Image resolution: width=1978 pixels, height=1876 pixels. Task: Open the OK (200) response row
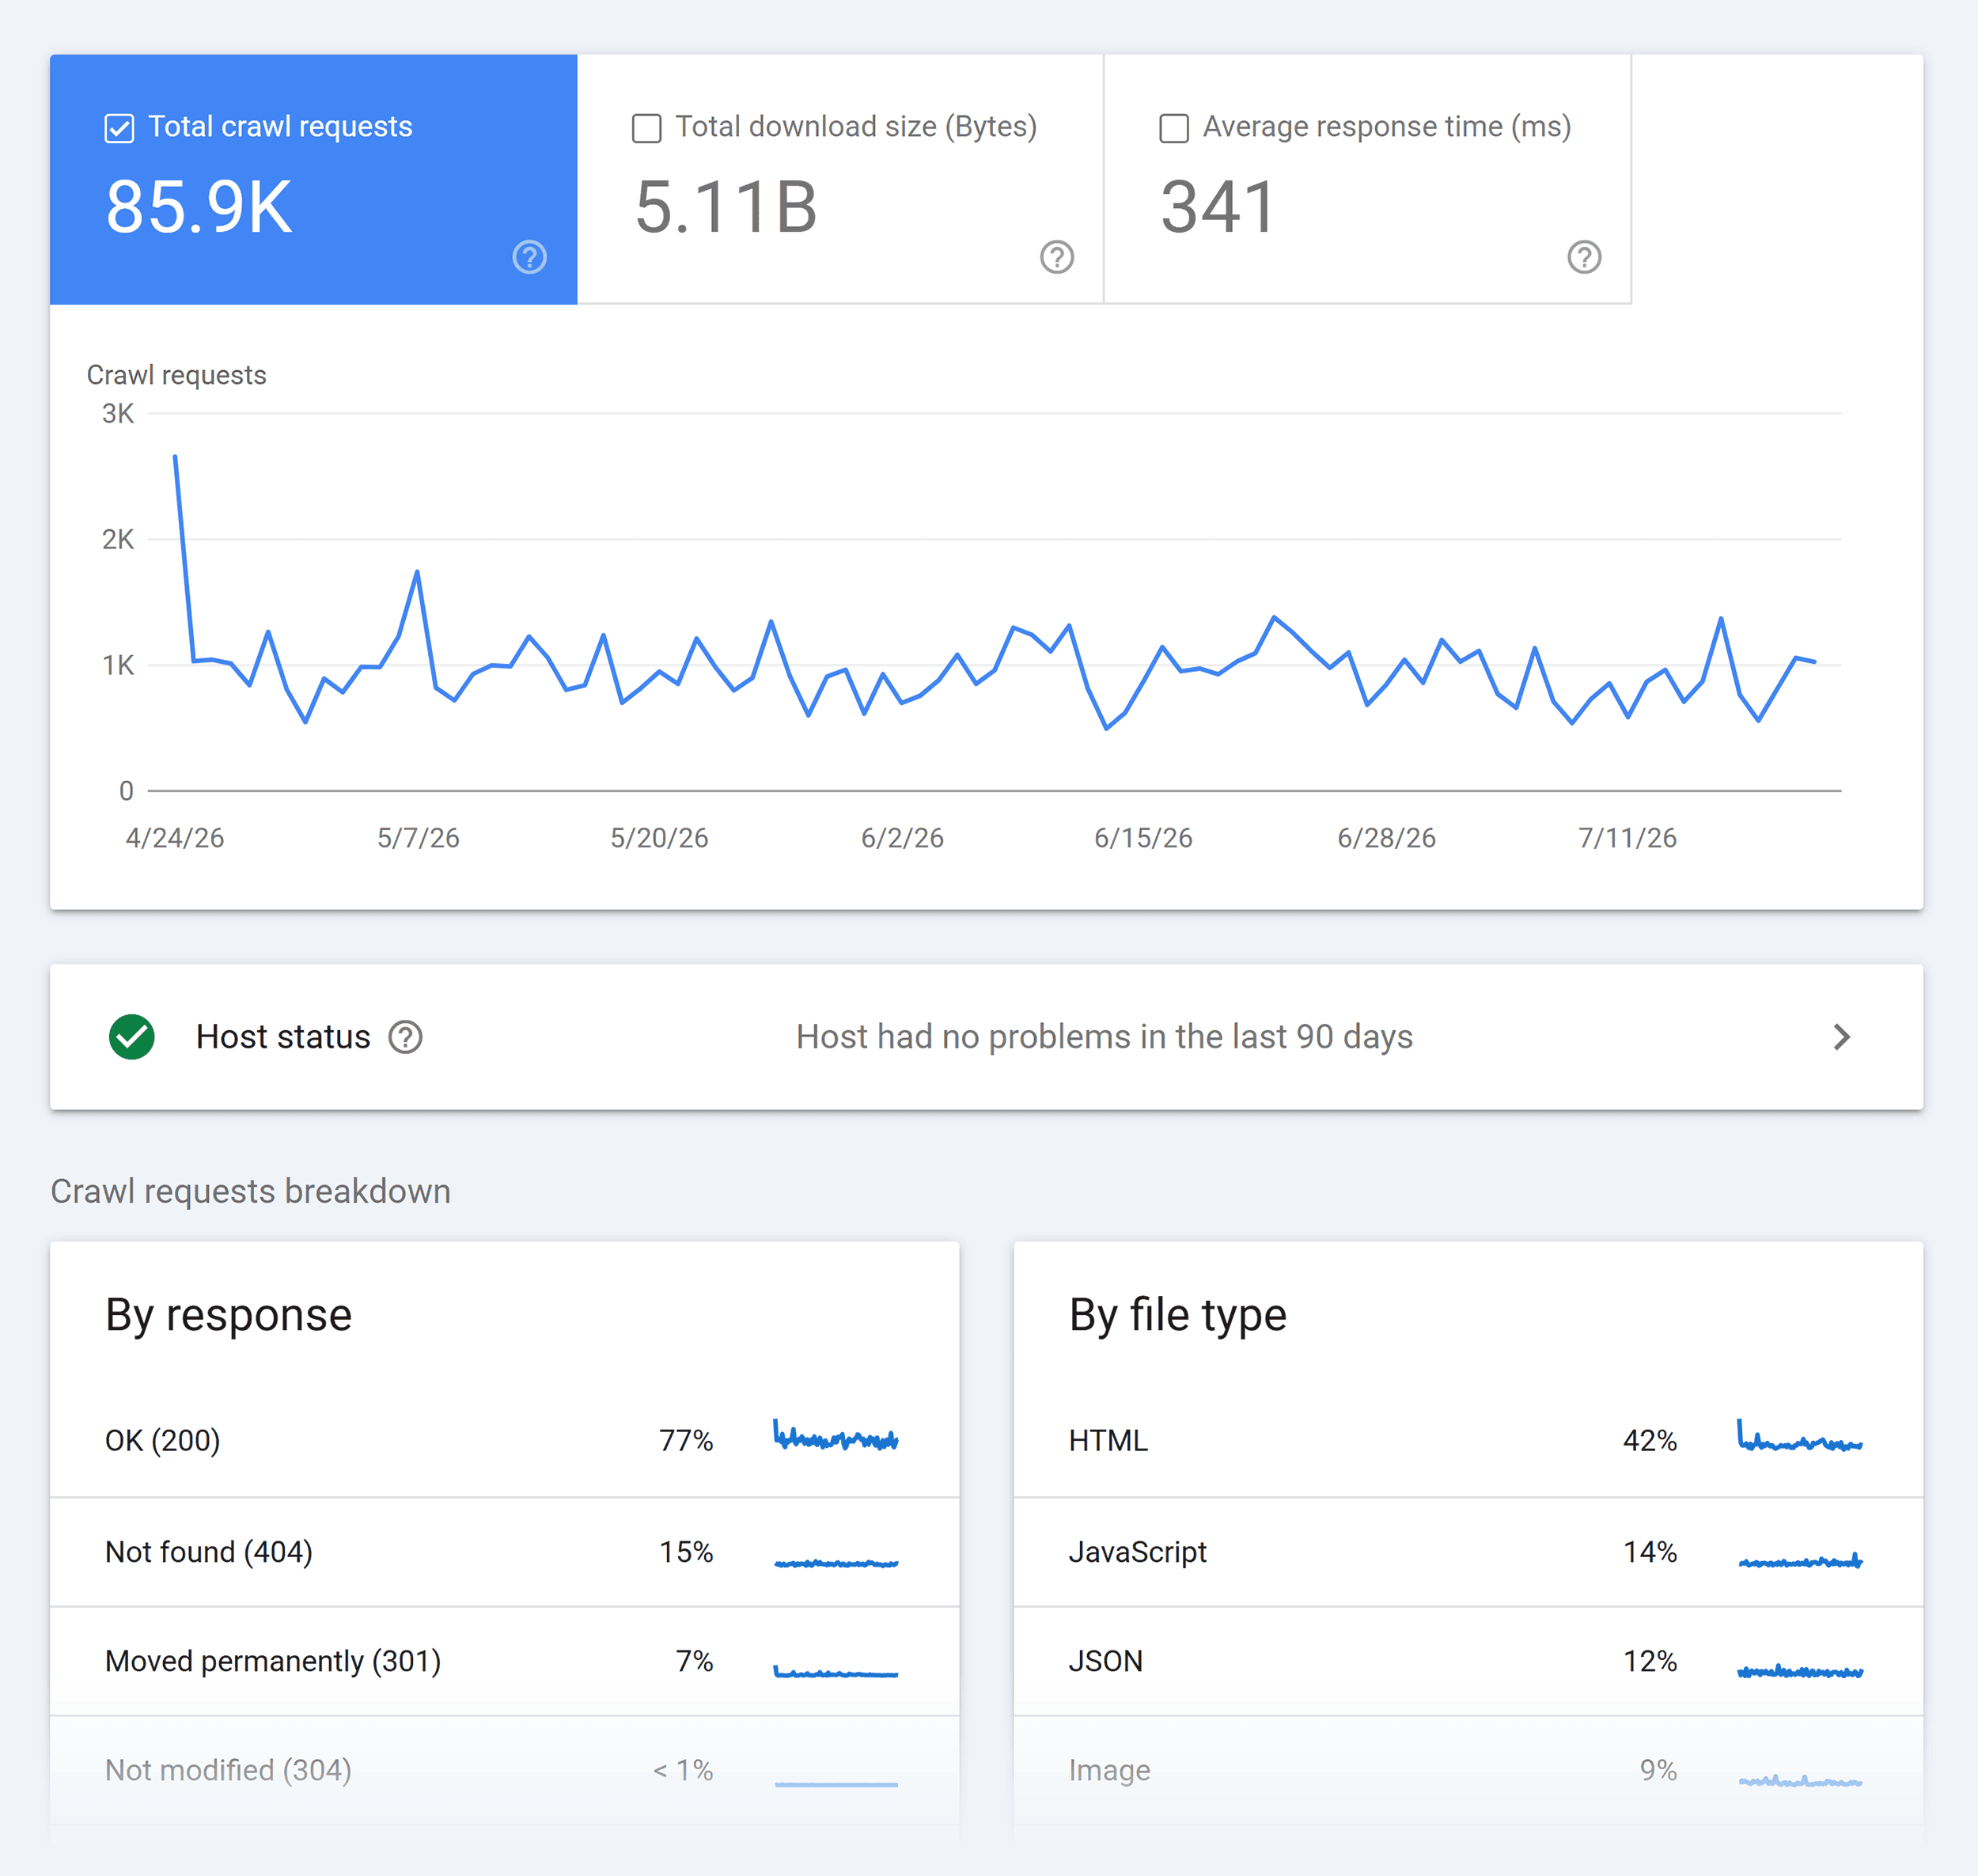505,1441
